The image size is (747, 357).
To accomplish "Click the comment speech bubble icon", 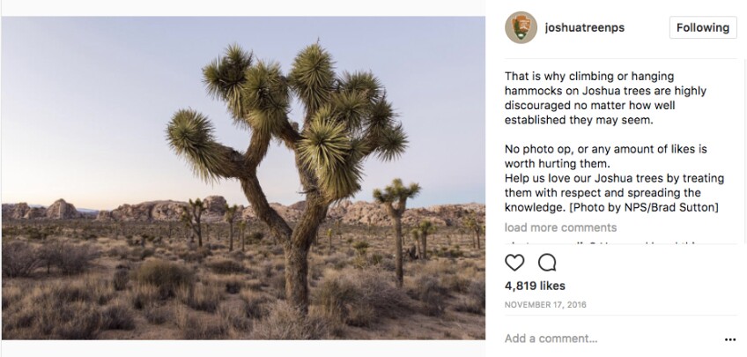I will tap(547, 262).
